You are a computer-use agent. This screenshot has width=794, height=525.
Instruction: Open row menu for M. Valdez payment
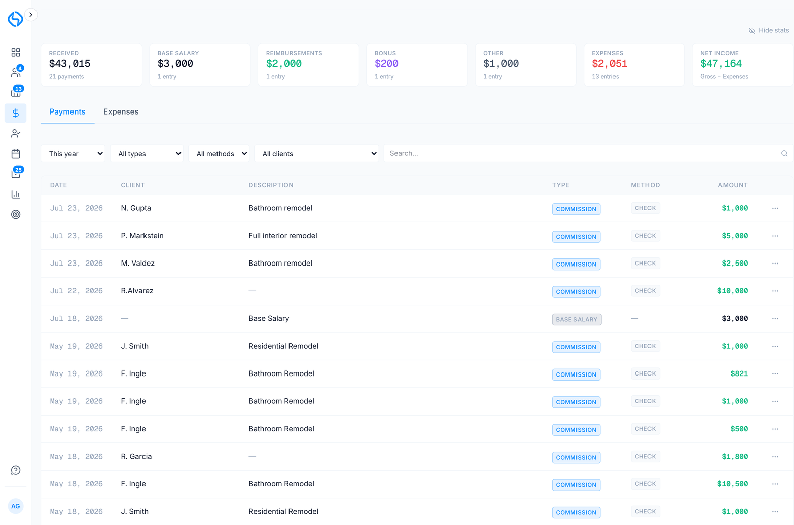click(x=775, y=264)
